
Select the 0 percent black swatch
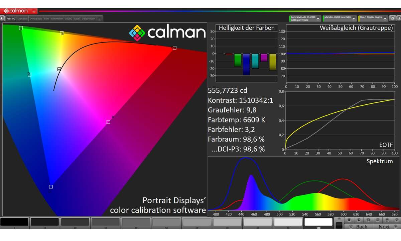(14, 222)
